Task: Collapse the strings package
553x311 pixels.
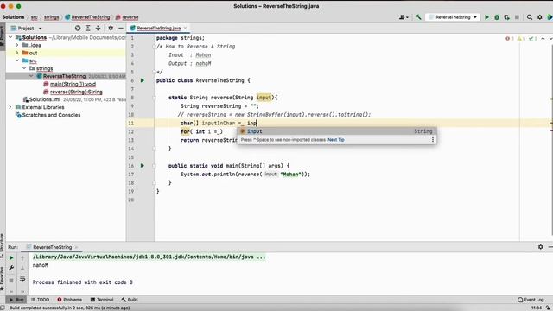Action: pos(24,68)
